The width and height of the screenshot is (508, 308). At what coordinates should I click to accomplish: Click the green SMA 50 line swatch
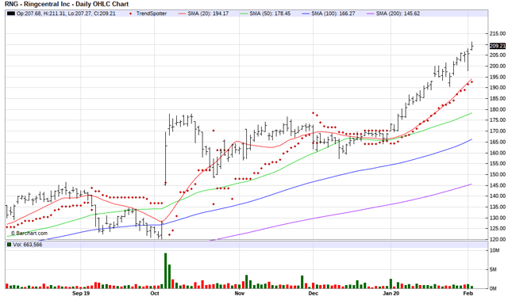point(244,14)
